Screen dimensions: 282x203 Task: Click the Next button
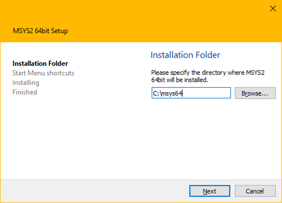[x=210, y=191]
